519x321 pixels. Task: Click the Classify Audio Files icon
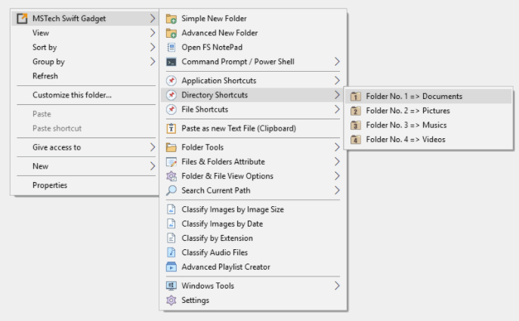(171, 252)
